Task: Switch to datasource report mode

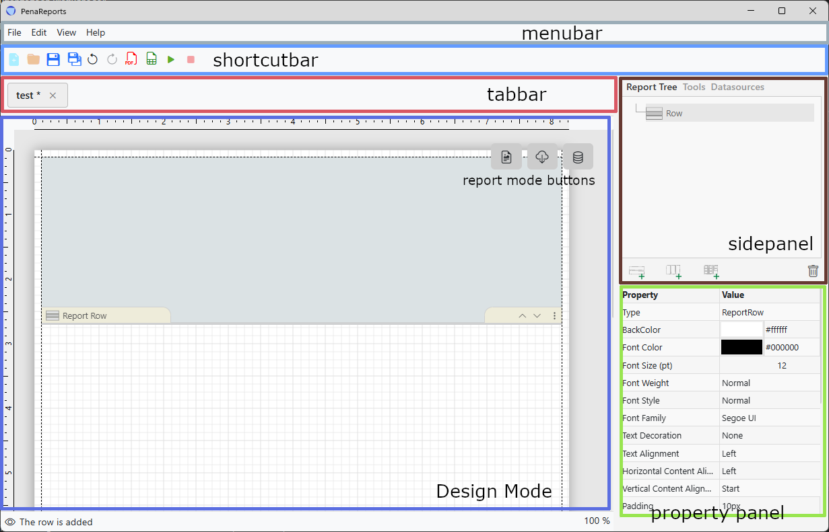Action: coord(577,157)
